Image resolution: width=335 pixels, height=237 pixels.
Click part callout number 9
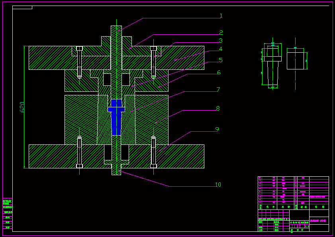pyautogui.click(x=217, y=129)
